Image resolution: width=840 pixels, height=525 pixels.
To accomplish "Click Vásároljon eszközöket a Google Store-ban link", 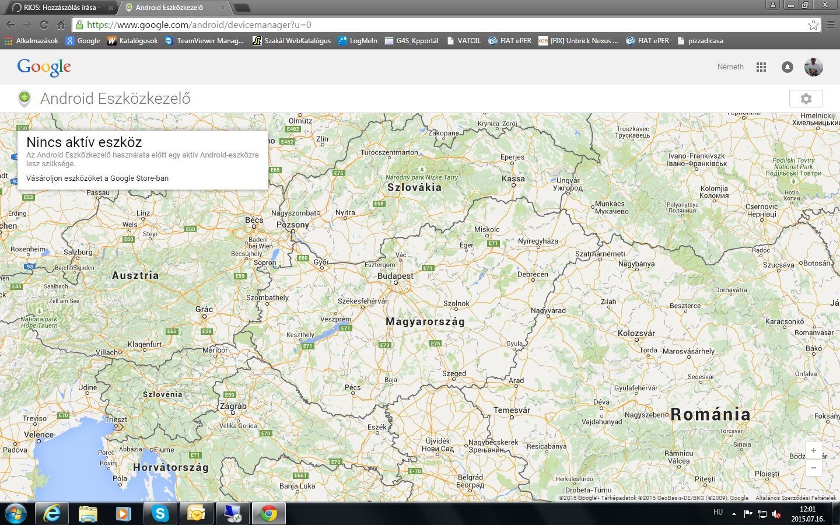I will point(97,178).
